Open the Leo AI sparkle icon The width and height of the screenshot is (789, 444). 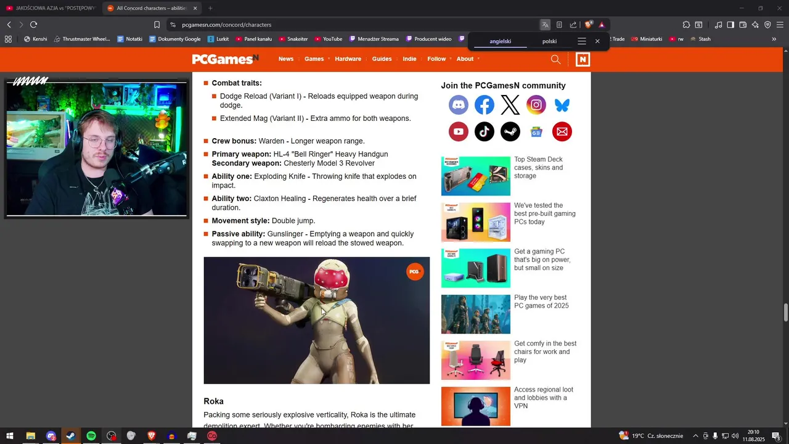[x=755, y=25]
